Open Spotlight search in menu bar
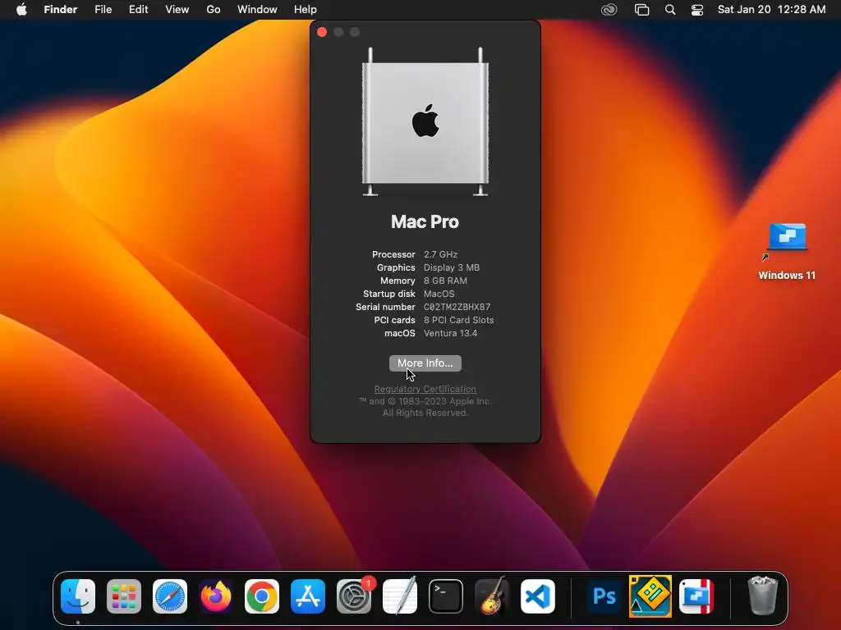This screenshot has width=841, height=630. (670, 10)
